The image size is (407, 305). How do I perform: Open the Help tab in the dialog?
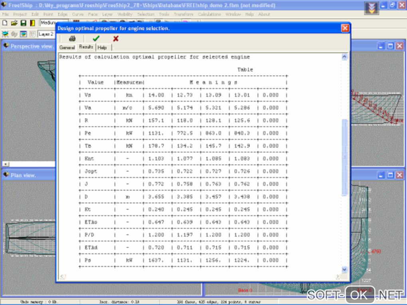click(102, 47)
